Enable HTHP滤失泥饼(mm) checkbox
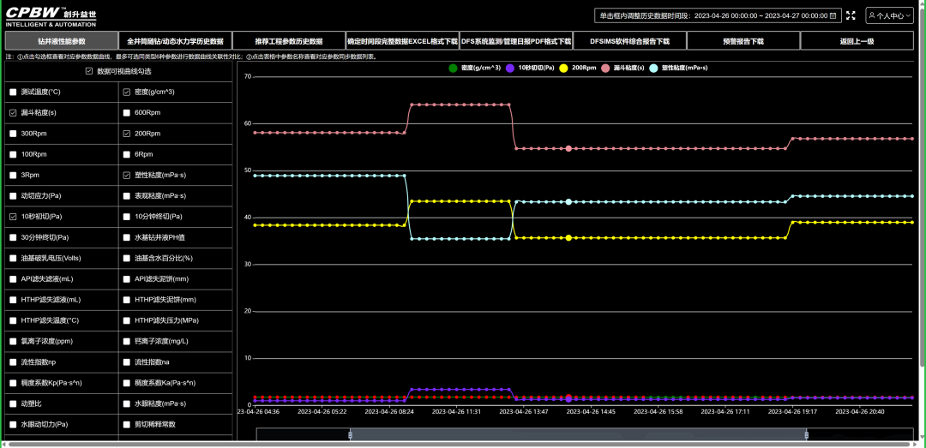The height and width of the screenshot is (448, 926). pos(126,300)
